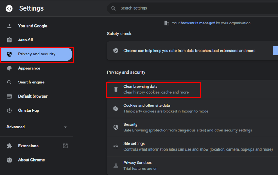Open Cookies and other site data
Screen dimensions: 278x176
(x=193, y=108)
